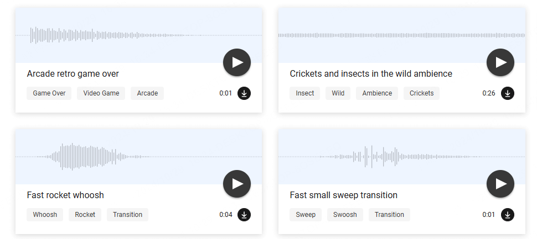This screenshot has width=537, height=239.
Task: Choose the Insect tag
Action: click(x=305, y=93)
